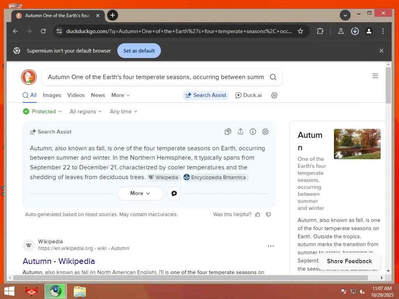Click the search magnifier icon in search box
Viewport: 399px width, 299px height.
coord(273,77)
